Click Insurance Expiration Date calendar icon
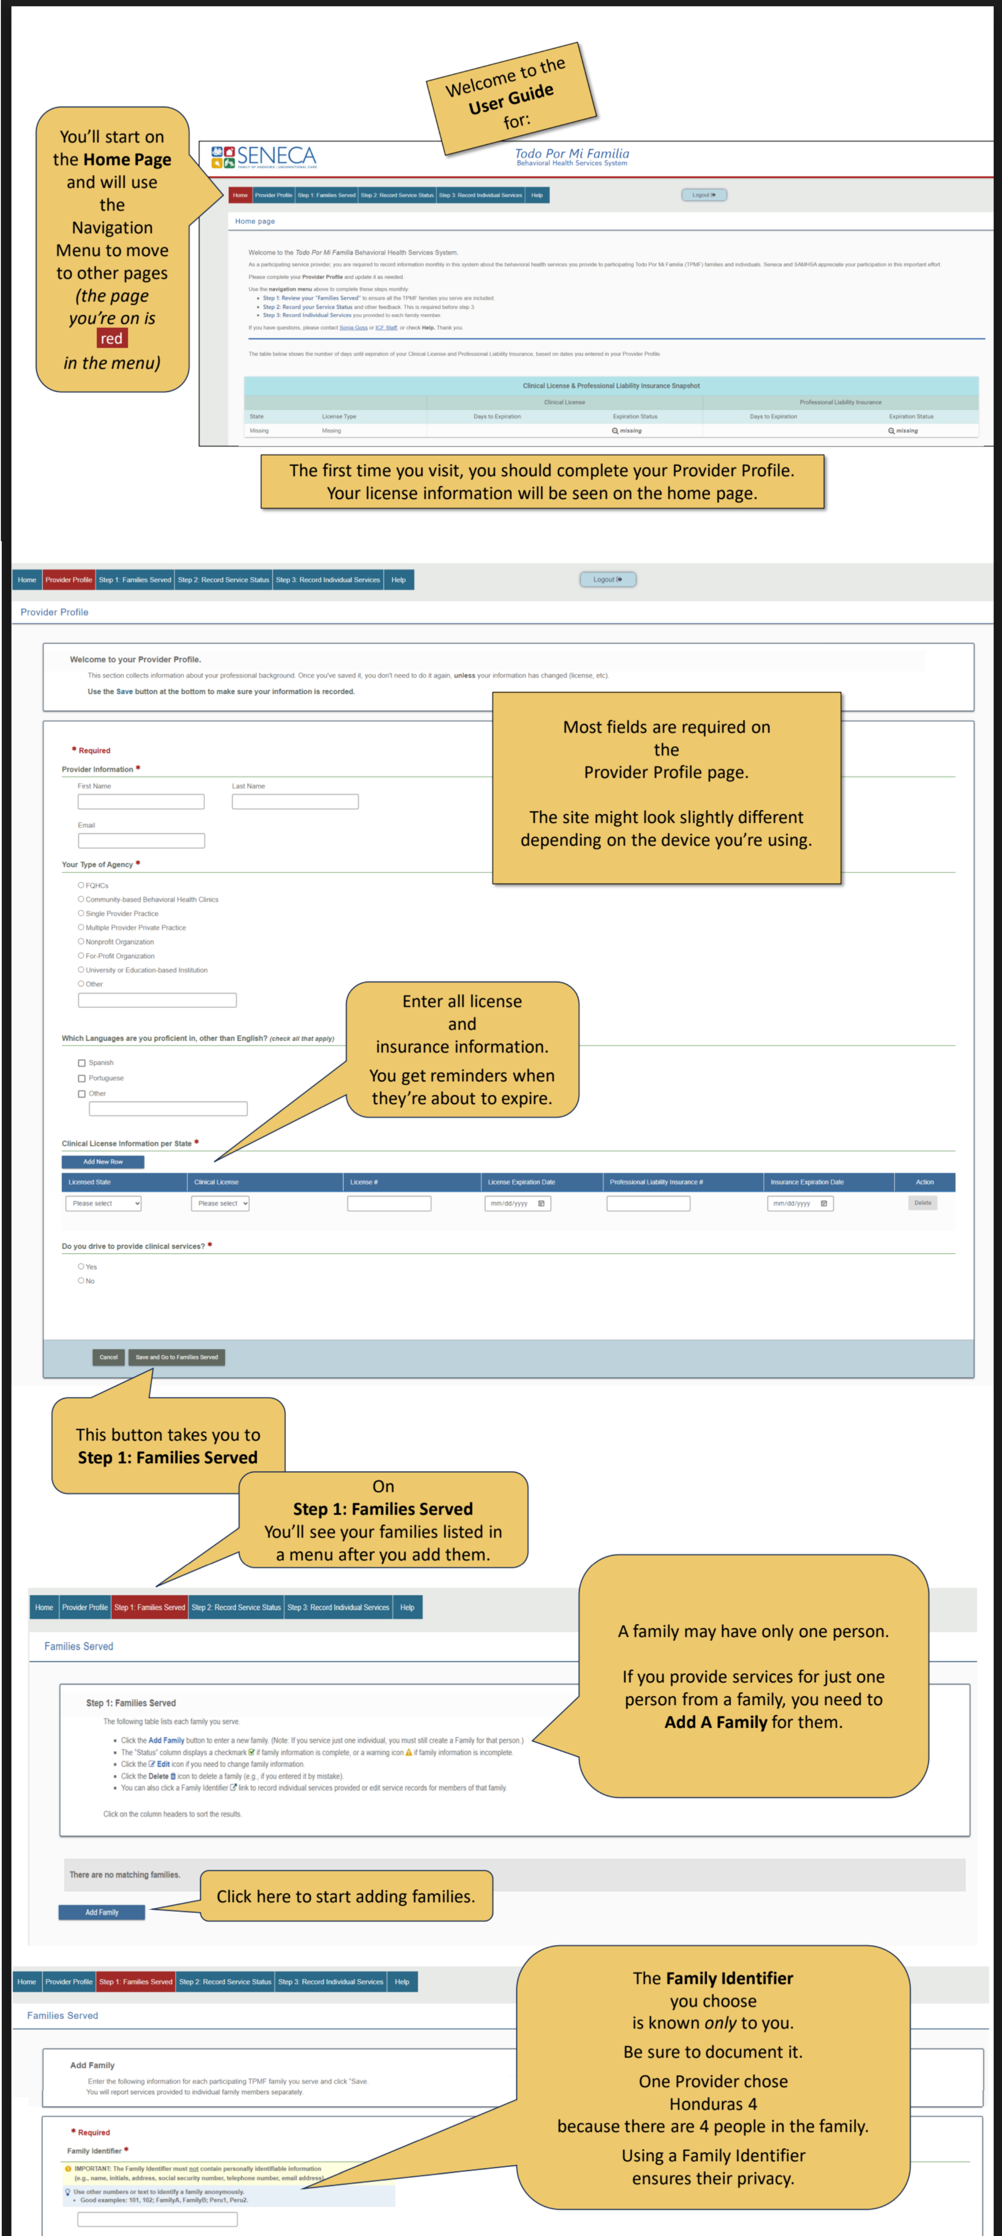1002x2236 pixels. 823,1203
